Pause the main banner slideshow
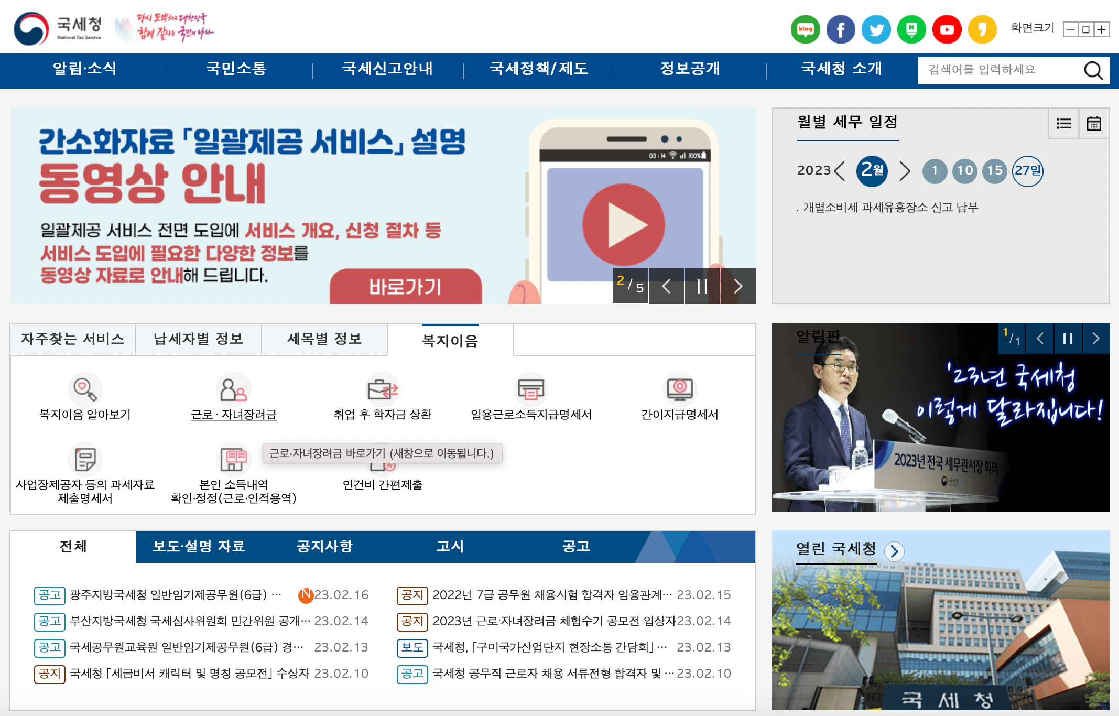Viewport: 1119px width, 716px height. (x=702, y=287)
